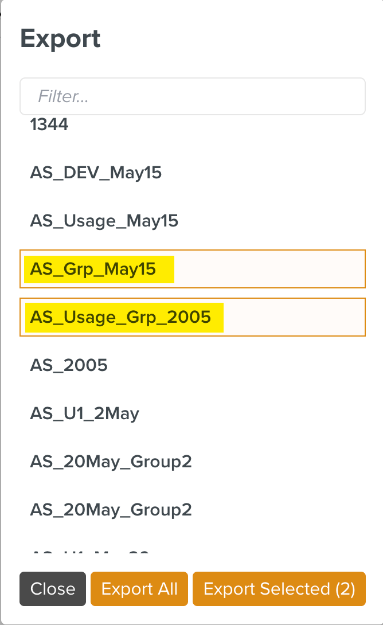Select the second AS_20May_Group2 entry
Viewport: 383px width, 625px height.
pyautogui.click(x=111, y=509)
